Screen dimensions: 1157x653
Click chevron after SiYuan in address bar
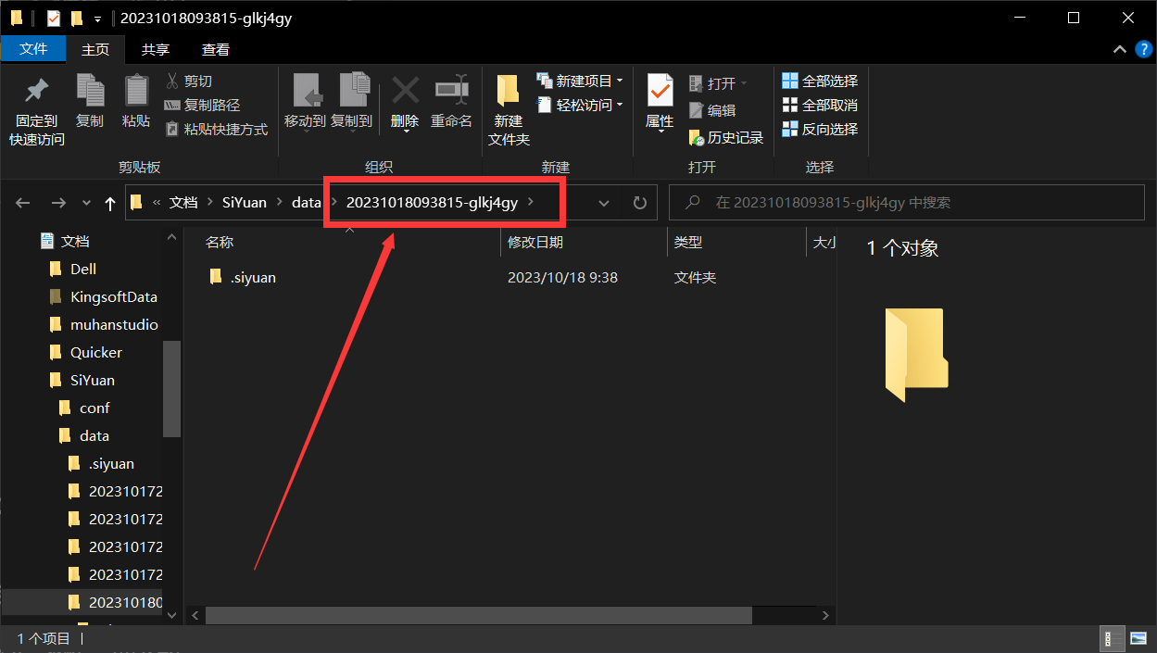point(281,203)
